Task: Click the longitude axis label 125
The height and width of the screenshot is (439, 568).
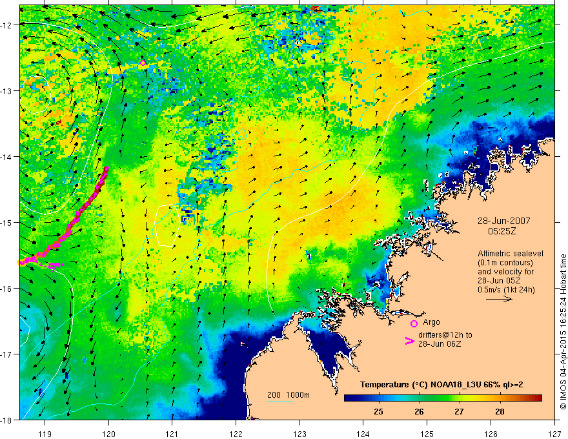Action: point(427,434)
